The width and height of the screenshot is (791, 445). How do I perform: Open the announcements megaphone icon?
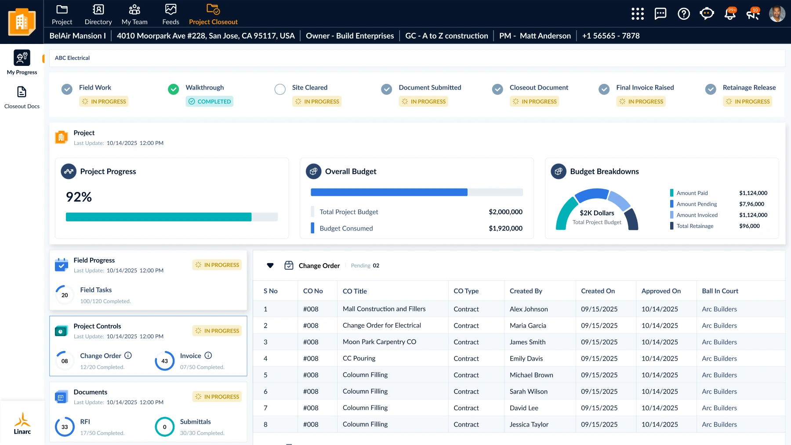click(753, 14)
